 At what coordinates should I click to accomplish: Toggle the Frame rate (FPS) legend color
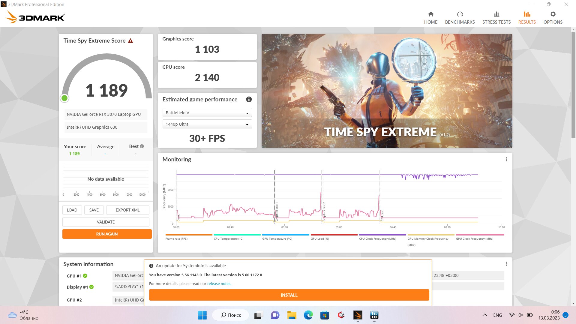point(189,235)
